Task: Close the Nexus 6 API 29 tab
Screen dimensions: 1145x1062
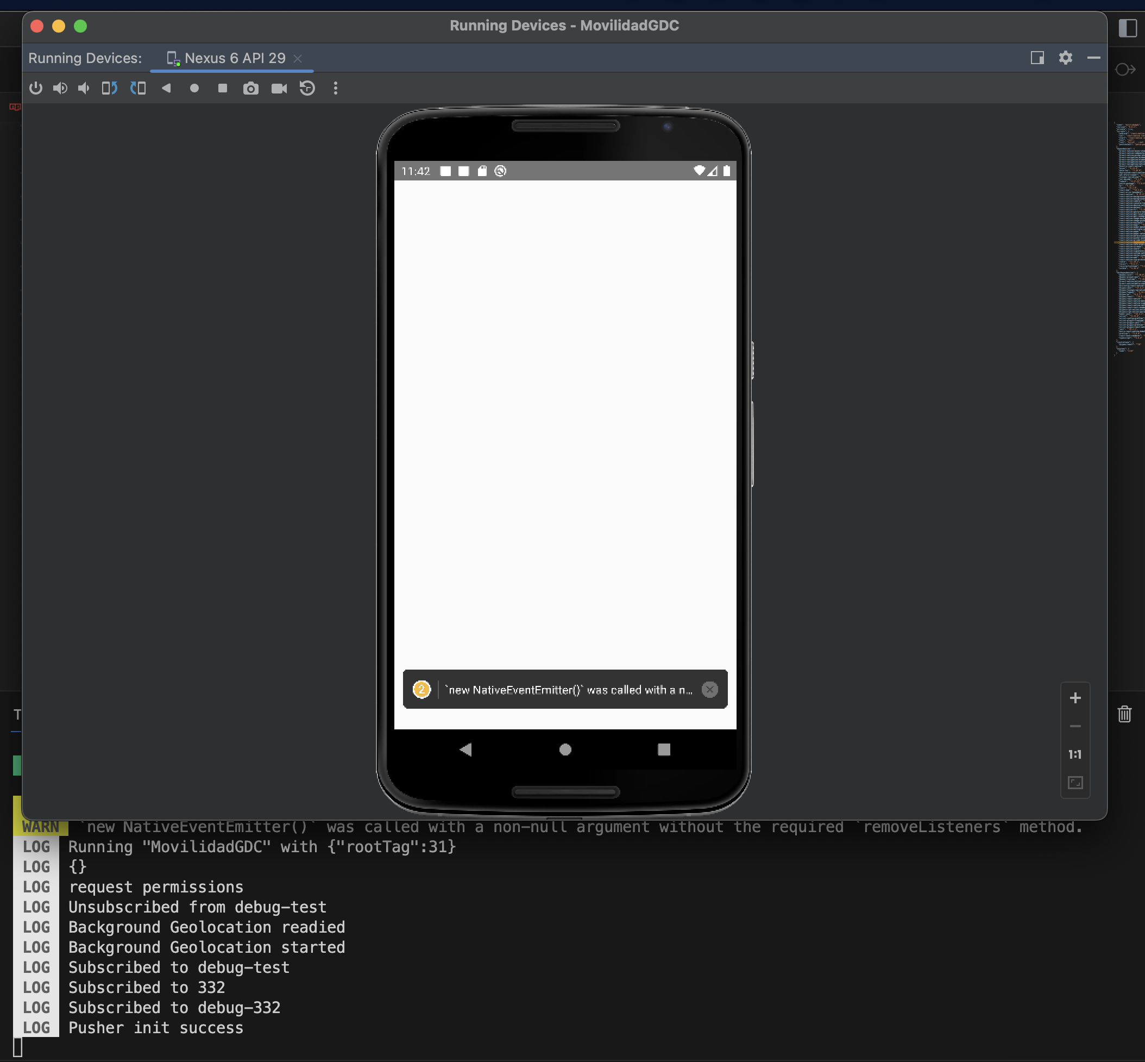Action: (x=298, y=58)
